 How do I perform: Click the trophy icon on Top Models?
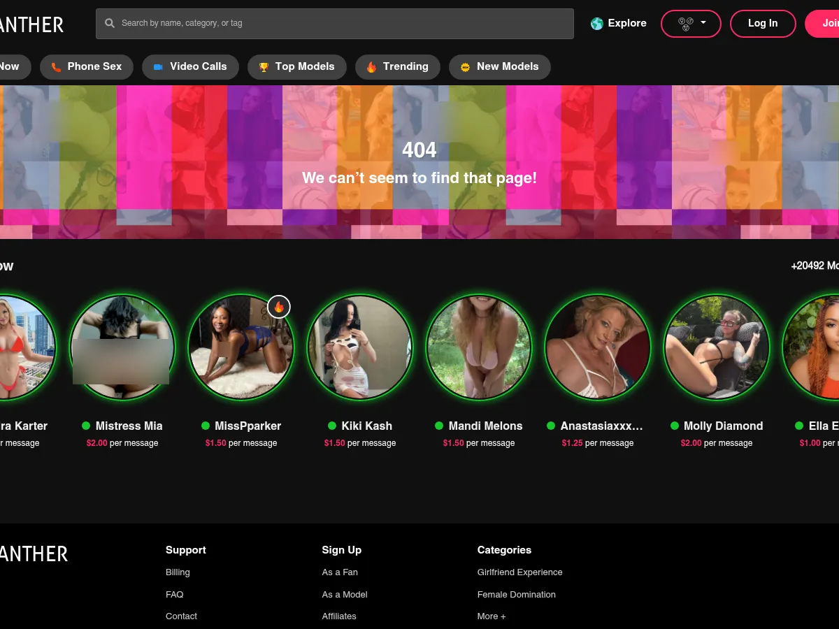pyautogui.click(x=264, y=67)
